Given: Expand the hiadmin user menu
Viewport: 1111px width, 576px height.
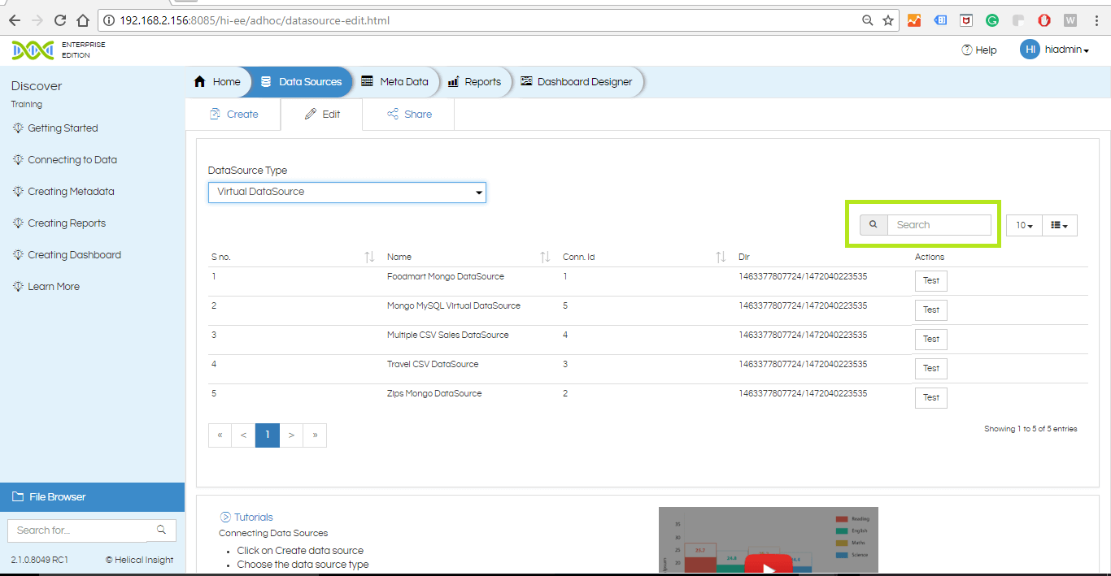Looking at the screenshot, I should point(1067,50).
